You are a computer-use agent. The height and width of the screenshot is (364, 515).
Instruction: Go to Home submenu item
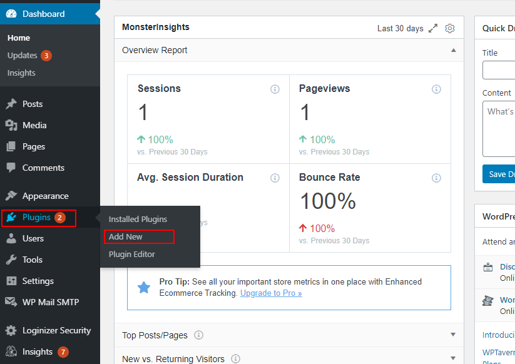point(19,38)
